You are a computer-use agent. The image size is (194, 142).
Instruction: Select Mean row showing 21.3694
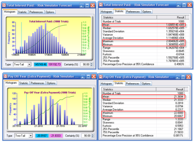(143, 97)
